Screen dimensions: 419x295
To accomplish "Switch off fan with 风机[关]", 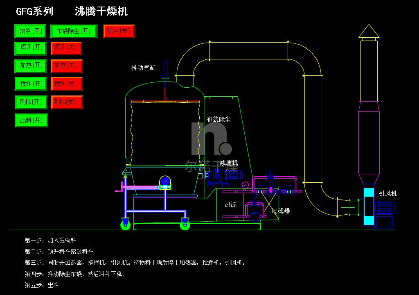I will [x=67, y=102].
